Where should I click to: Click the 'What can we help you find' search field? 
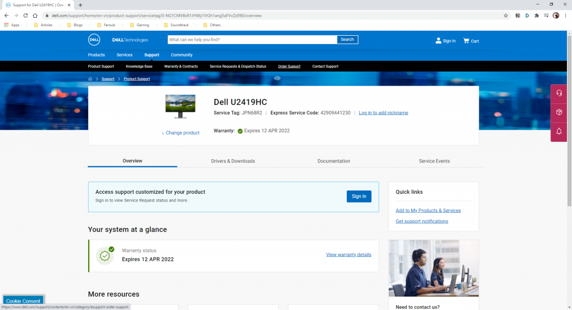click(x=252, y=40)
